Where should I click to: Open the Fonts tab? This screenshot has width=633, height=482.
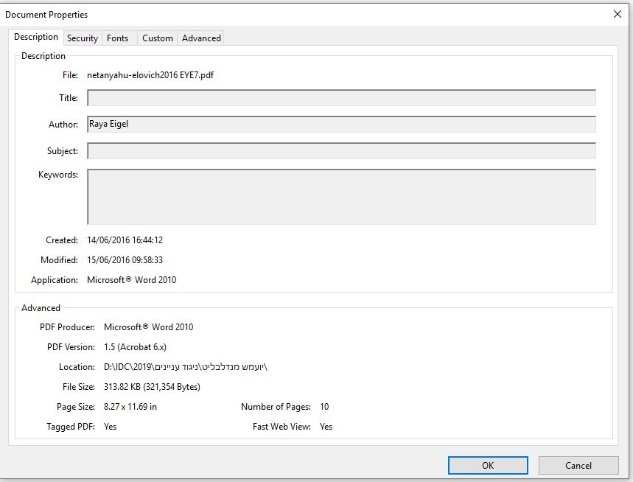pyautogui.click(x=117, y=38)
